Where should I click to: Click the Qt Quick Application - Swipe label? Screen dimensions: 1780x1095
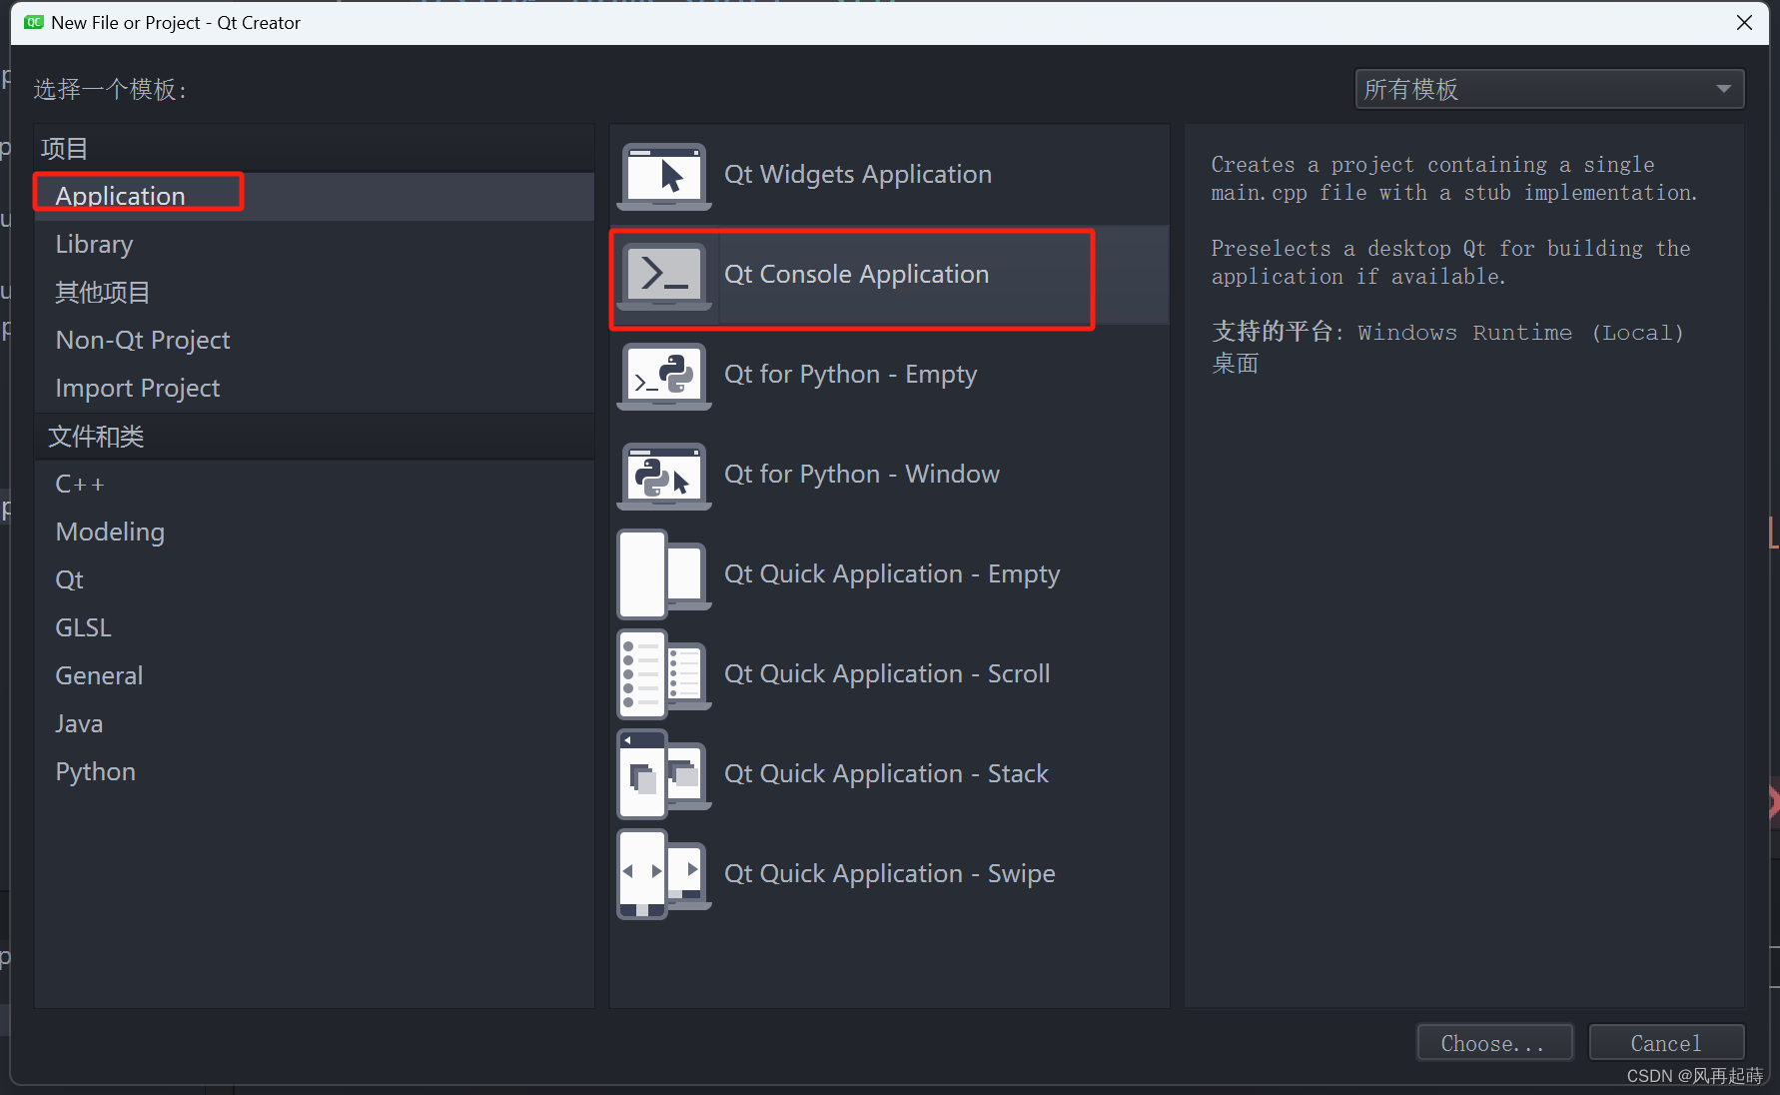coord(890,873)
